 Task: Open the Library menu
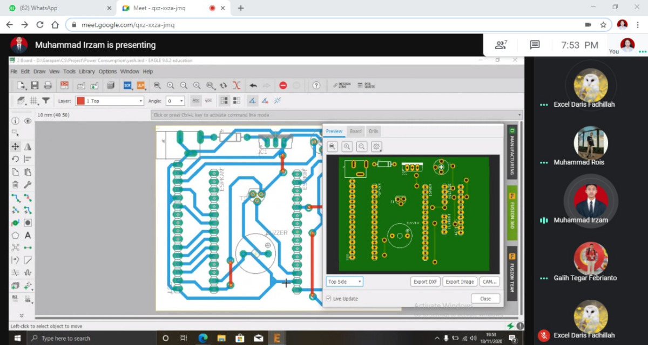pos(86,71)
